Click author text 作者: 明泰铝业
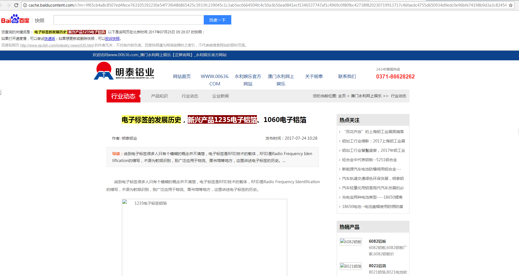Viewport: 519px width, 276px height. 124,138
